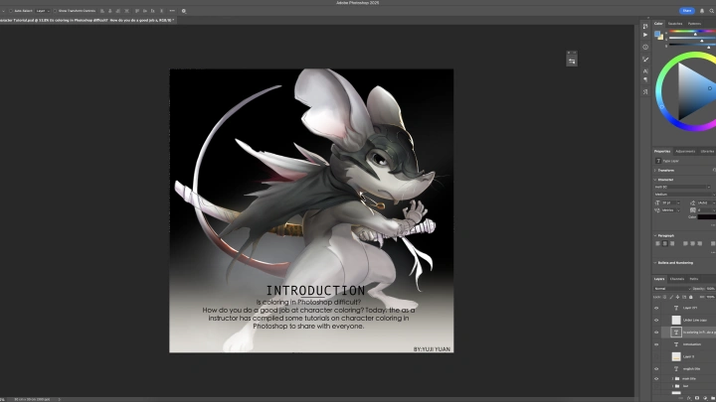Click the left align text paragraph icon

click(657, 244)
